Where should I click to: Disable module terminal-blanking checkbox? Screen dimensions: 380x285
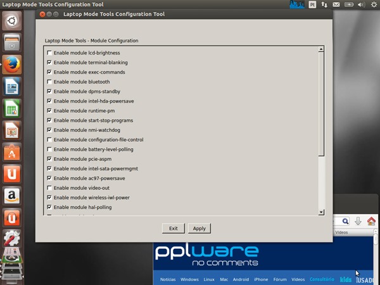click(x=49, y=62)
